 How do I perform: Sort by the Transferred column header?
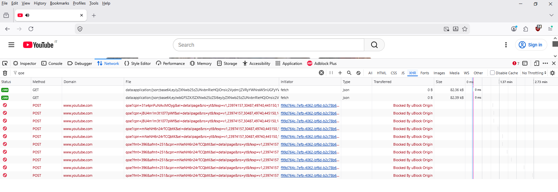pyautogui.click(x=403, y=82)
